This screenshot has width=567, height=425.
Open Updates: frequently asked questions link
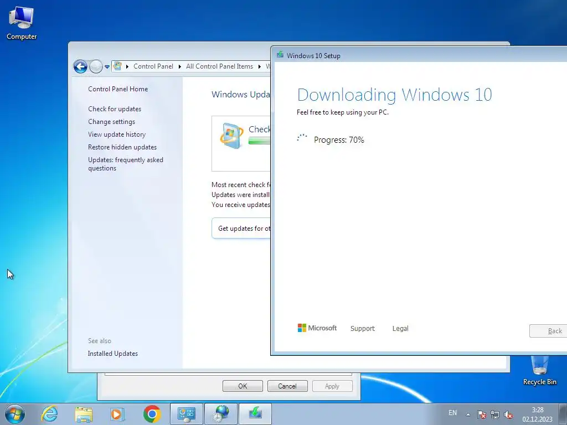(126, 164)
